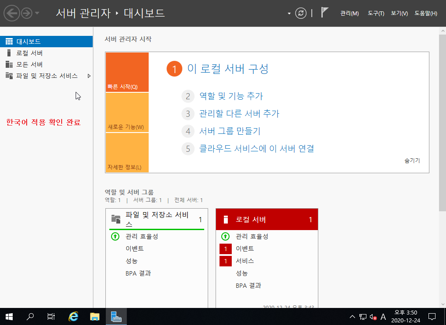Click the vertical scrollbar thumb

click(443, 122)
